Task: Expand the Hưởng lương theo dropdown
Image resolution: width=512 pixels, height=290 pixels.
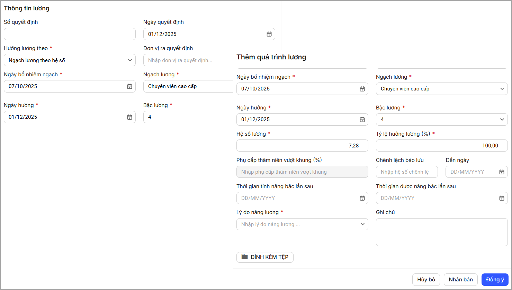Action: tap(130, 60)
